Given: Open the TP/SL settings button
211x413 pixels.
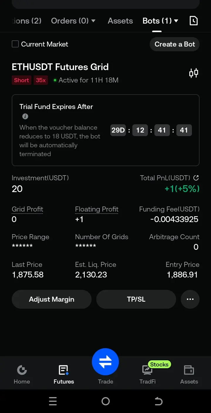Looking at the screenshot, I should coord(136,299).
